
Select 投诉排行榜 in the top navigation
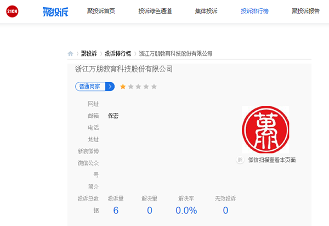coord(254,11)
